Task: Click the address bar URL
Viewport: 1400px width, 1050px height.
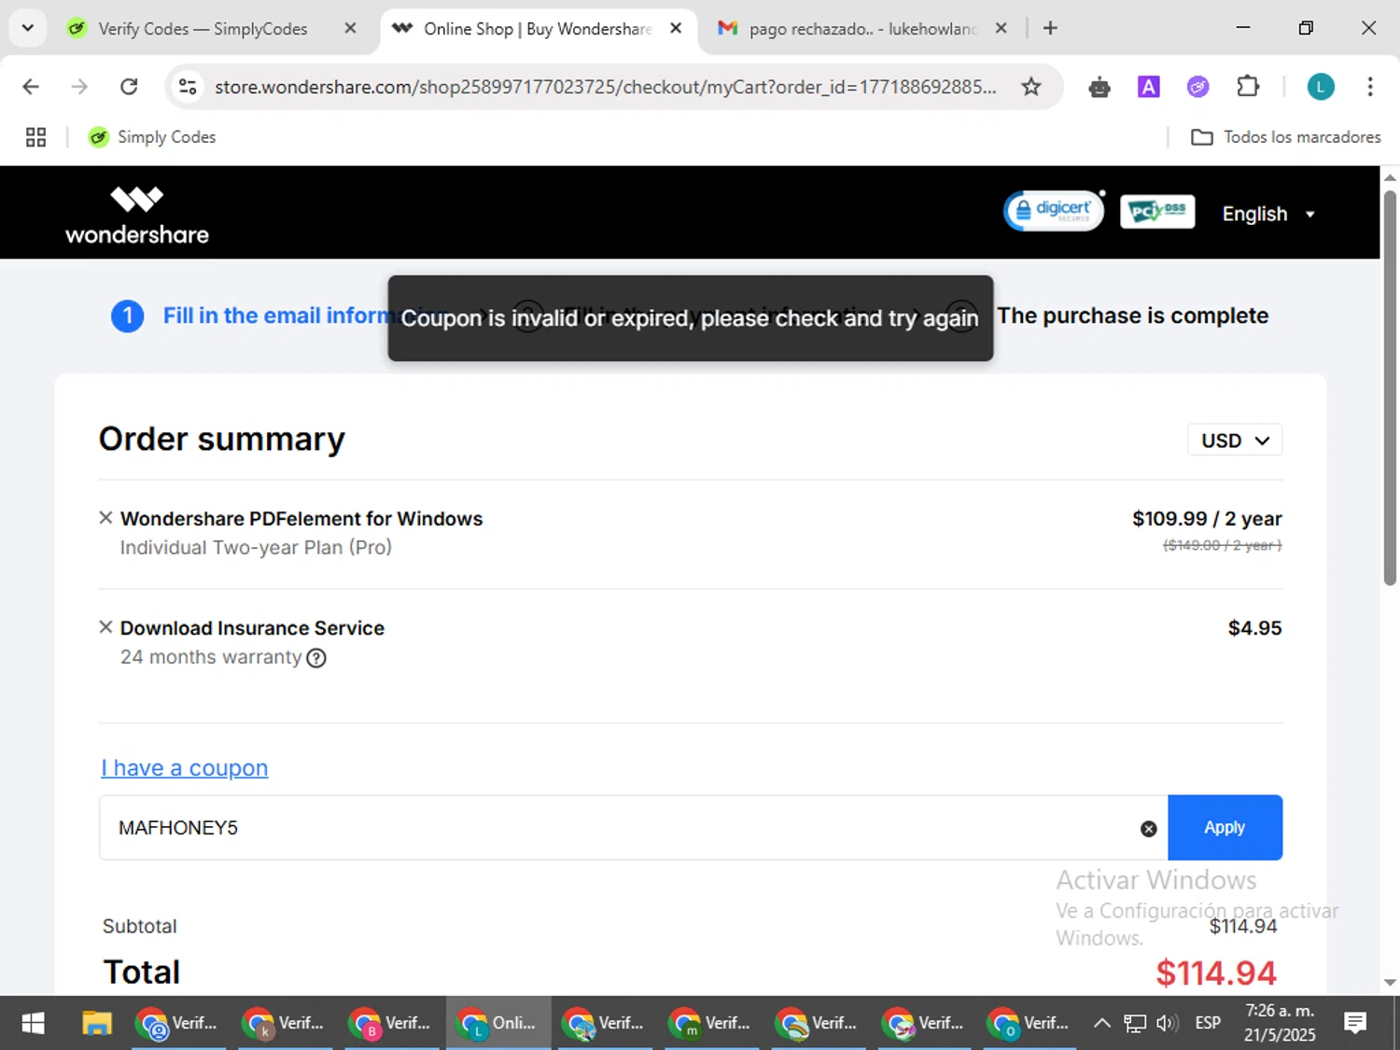Action: [x=606, y=87]
